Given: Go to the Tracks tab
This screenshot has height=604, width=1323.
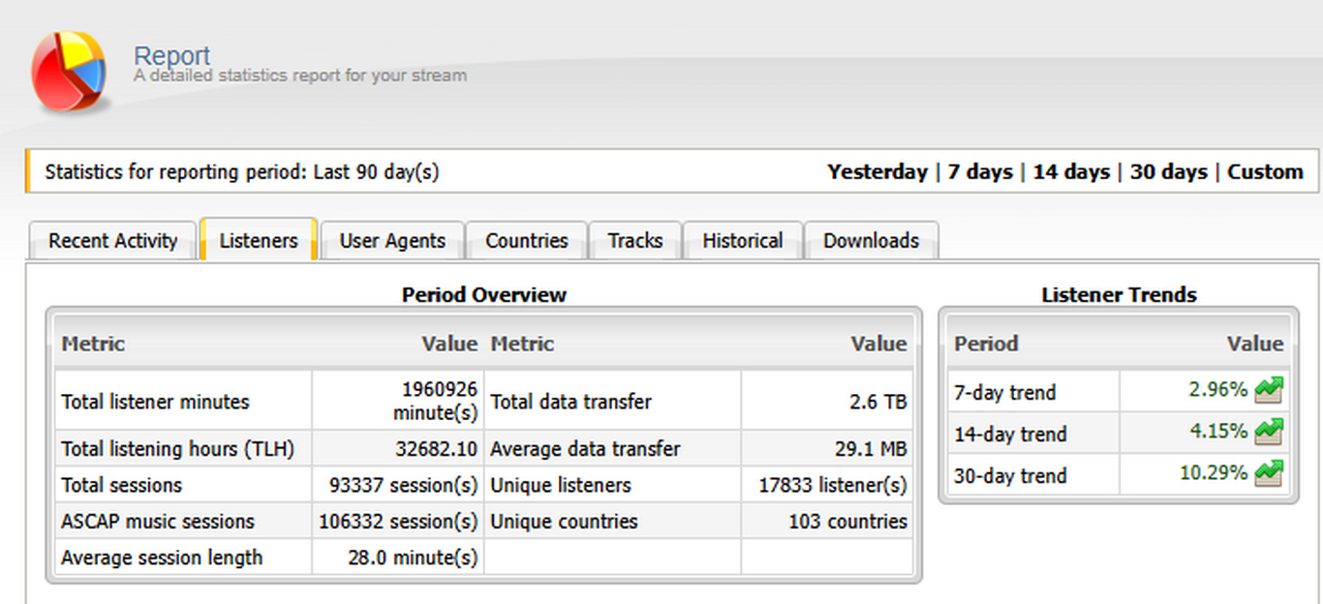Looking at the screenshot, I should point(635,241).
